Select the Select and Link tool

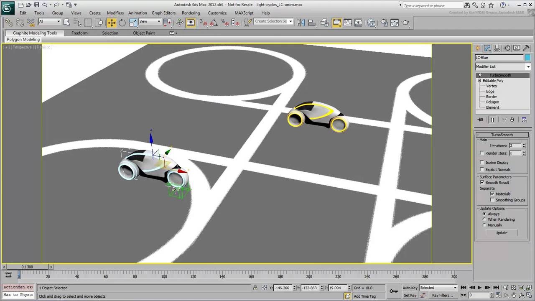point(9,23)
